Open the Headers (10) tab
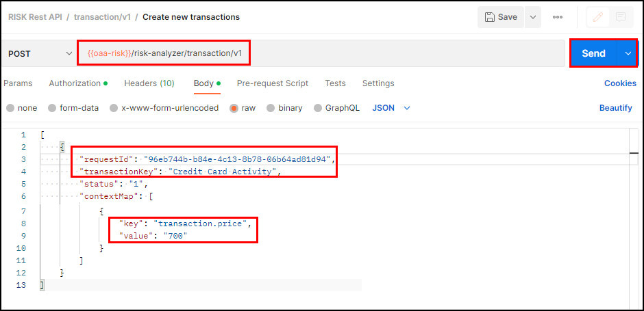The image size is (644, 311). [x=149, y=83]
